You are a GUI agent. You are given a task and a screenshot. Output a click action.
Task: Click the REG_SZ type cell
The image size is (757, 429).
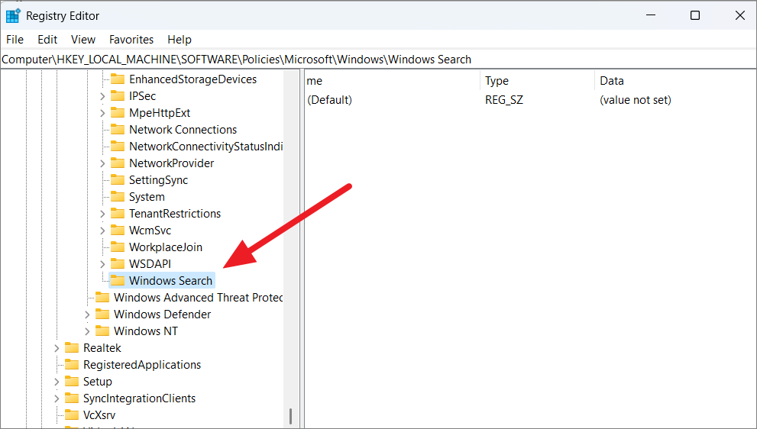504,100
